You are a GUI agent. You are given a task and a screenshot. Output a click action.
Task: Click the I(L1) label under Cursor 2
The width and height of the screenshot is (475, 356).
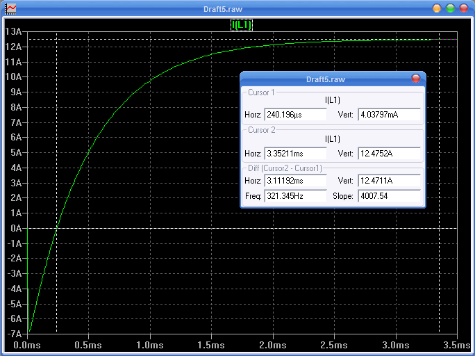coord(333,139)
